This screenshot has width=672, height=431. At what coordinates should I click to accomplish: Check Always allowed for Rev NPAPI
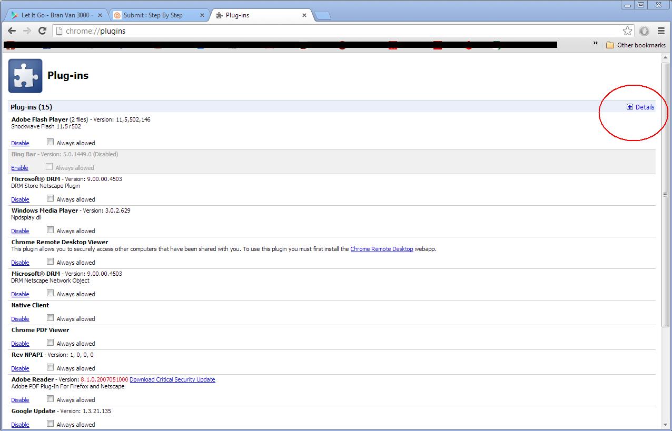50,367
